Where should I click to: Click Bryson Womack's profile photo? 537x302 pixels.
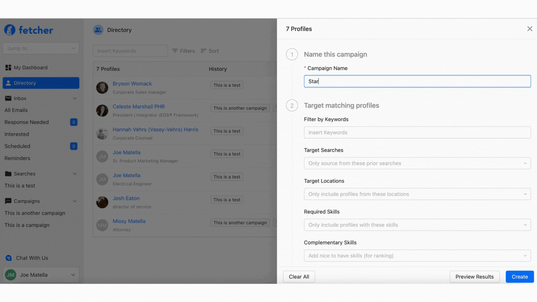point(102,88)
